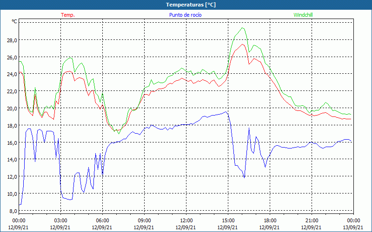Click the 06:00 time axis label

pyautogui.click(x=102, y=221)
